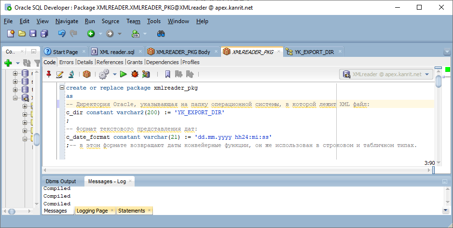Screen dimensions: 453x228
Task: Open the Grants sub-tab
Action: [135, 62]
